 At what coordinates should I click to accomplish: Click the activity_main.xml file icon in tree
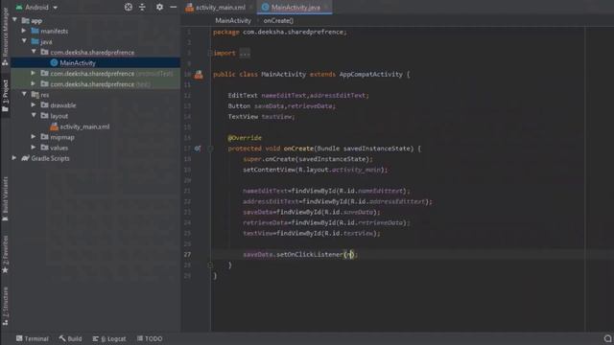[54, 126]
